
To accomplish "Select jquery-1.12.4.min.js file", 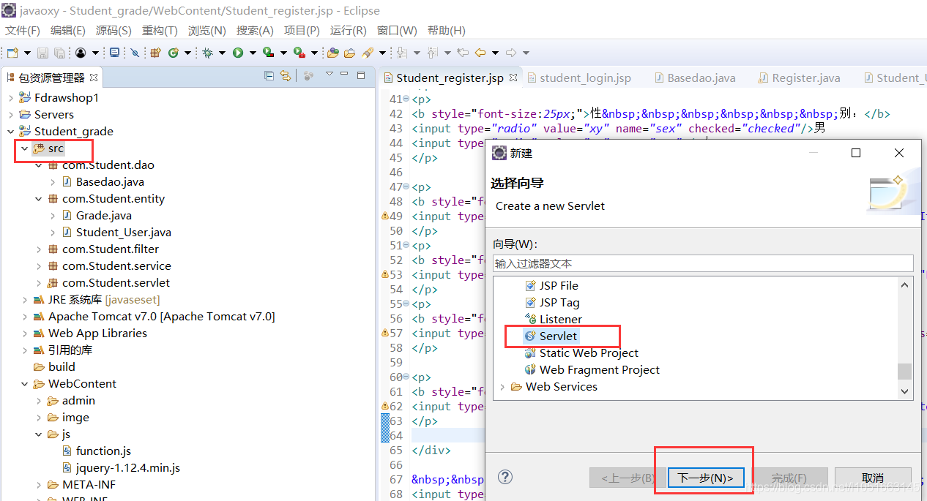I will tap(127, 468).
